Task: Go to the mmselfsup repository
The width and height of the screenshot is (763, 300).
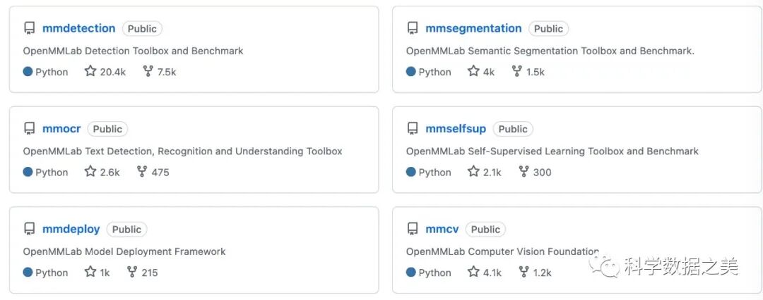Action: click(456, 129)
